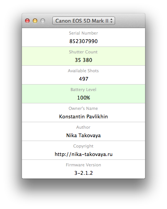The width and height of the screenshot is (167, 209).
Task: Click the window title bar empty area
Action: [x=130, y=21]
